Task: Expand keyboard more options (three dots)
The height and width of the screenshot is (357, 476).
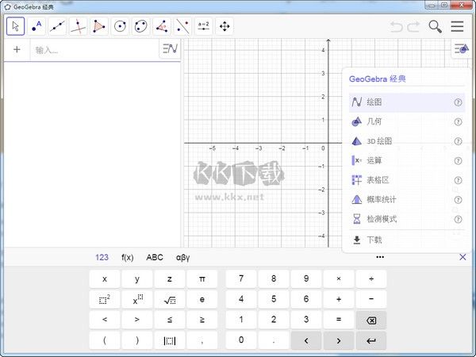Action: click(380, 257)
